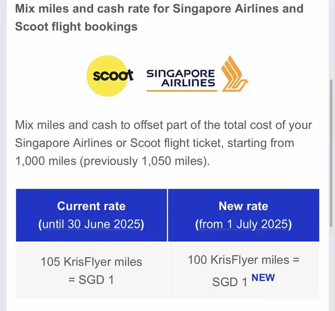
Task: Click the underlined "from 1 July 2025" text
Action: pos(243,224)
